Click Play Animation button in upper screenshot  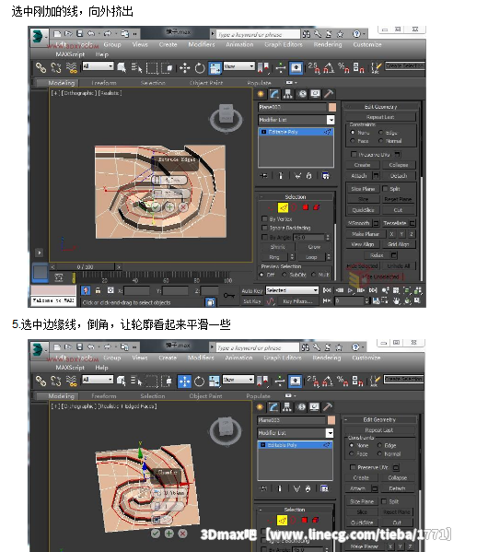[x=350, y=290]
